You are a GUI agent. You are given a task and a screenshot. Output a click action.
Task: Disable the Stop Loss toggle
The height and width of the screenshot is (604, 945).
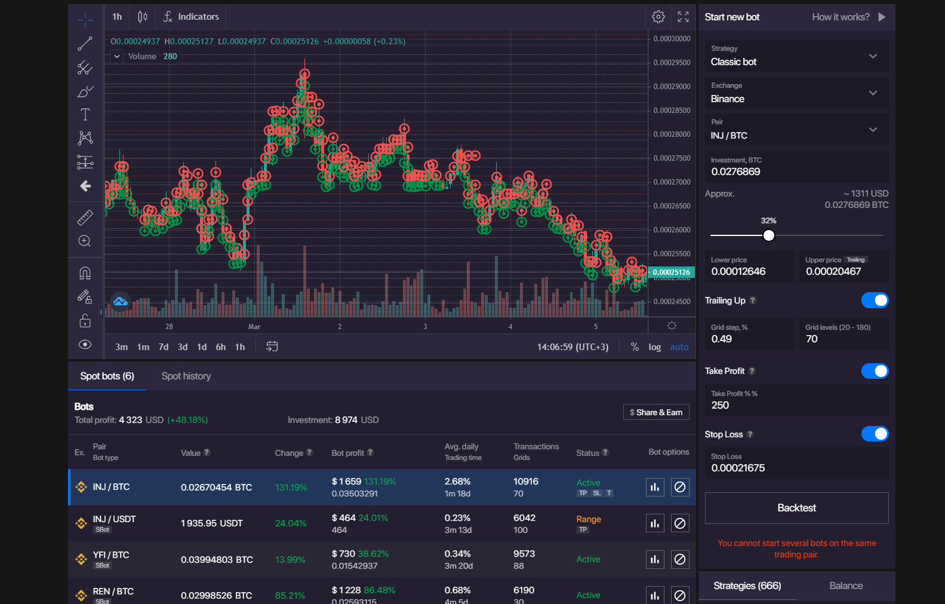click(875, 434)
